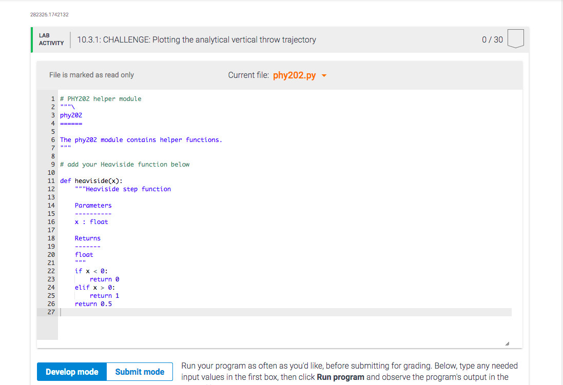Click the green accent bar beside LAB ACTIVITY
Screen dimensions: 563x385
(x=32, y=39)
